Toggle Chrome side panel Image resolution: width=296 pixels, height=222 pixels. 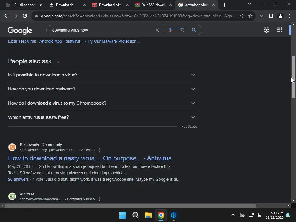click(271, 16)
